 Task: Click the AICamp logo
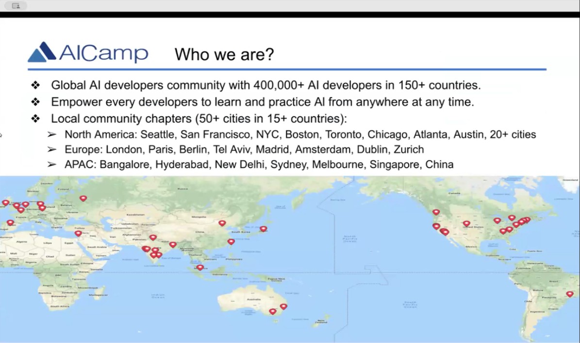pos(88,52)
